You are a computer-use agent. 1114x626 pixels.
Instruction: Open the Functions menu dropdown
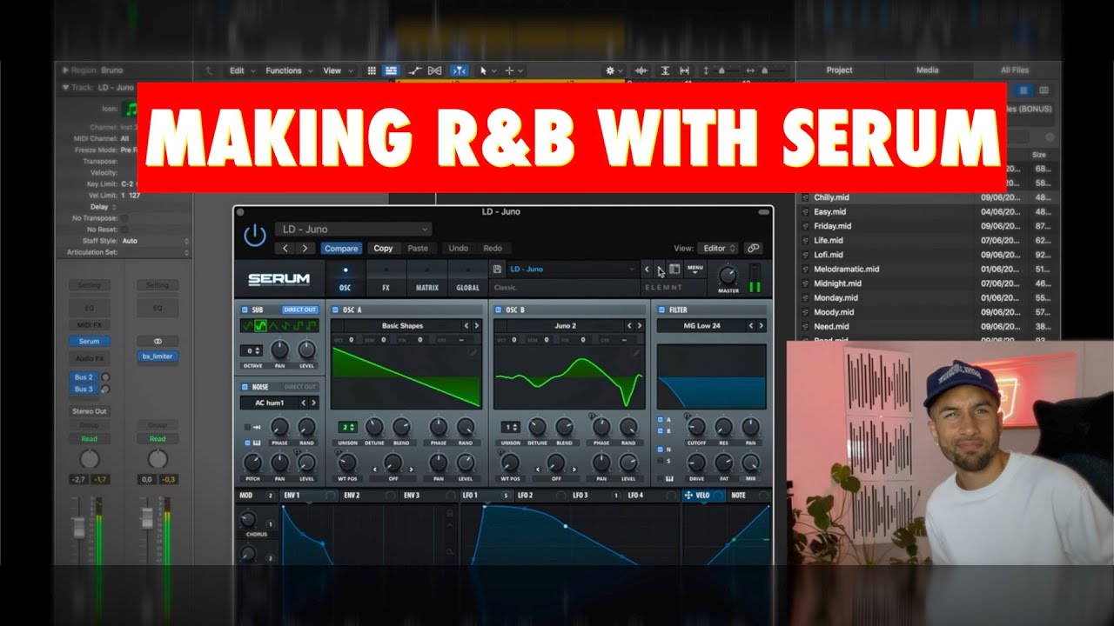coord(290,70)
